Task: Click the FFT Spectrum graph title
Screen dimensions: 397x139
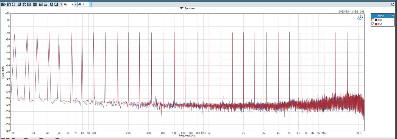Action: click(x=187, y=8)
